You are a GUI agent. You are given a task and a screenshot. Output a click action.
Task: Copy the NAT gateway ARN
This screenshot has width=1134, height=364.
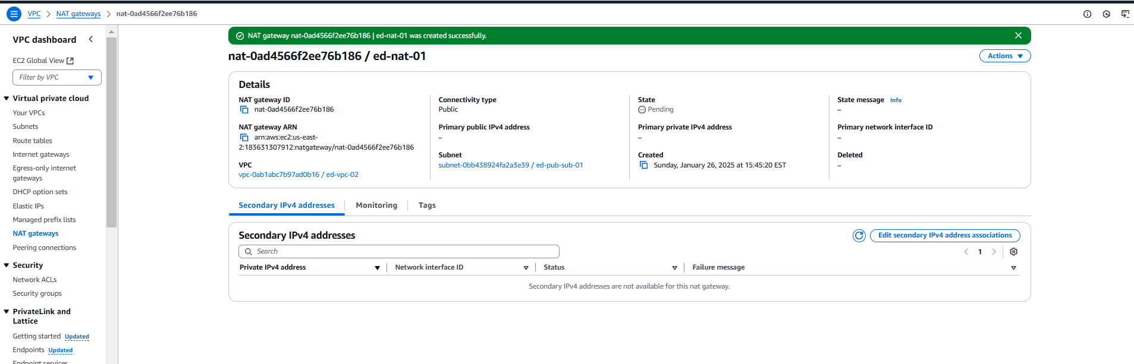(244, 137)
